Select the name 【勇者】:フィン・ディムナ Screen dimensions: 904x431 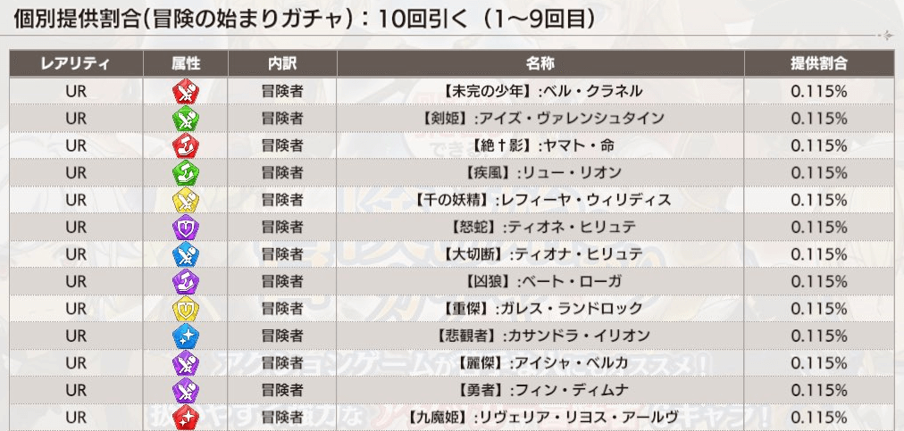pyautogui.click(x=540, y=390)
